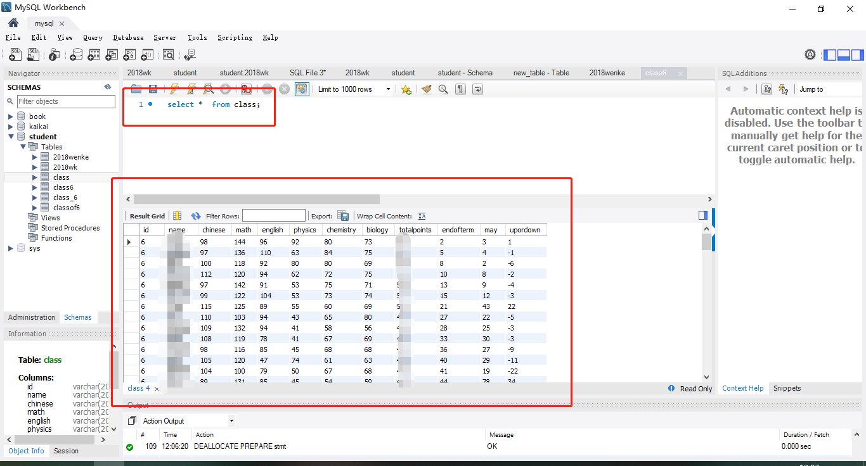Expand the kaikai schema
The image size is (866, 466).
[11, 127]
